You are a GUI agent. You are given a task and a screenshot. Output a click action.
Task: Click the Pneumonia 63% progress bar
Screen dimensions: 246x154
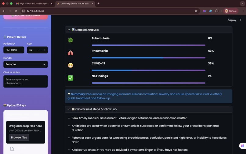[x=149, y=58]
